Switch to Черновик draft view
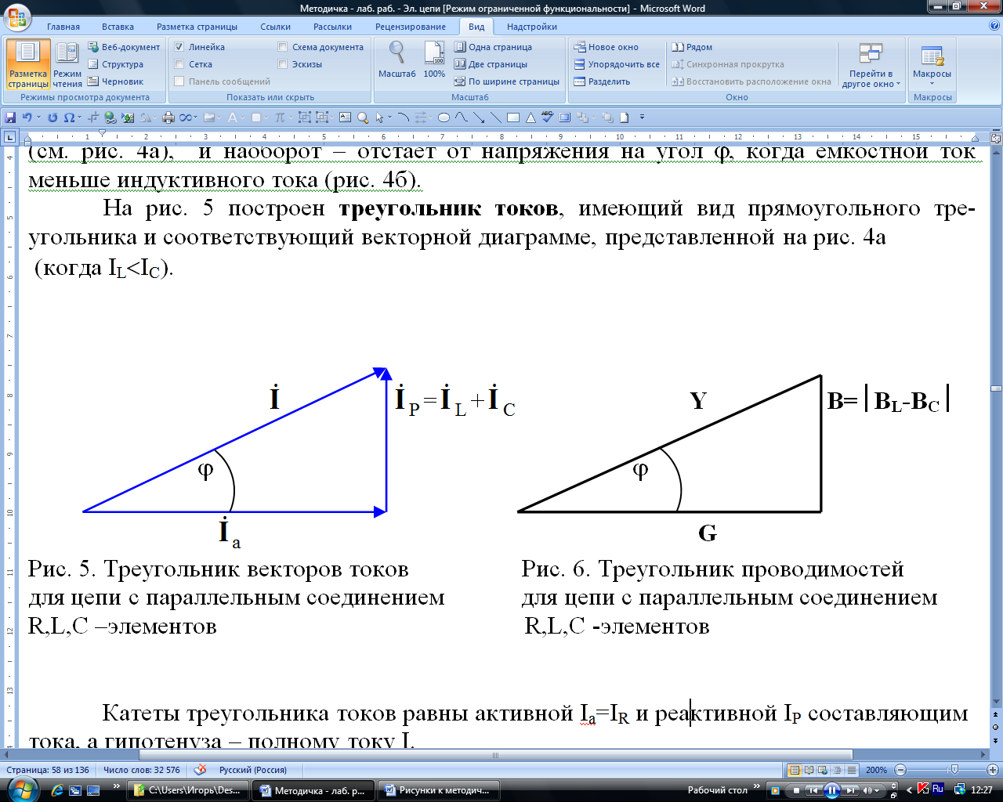The height and width of the screenshot is (802, 1003). pyautogui.click(x=116, y=81)
